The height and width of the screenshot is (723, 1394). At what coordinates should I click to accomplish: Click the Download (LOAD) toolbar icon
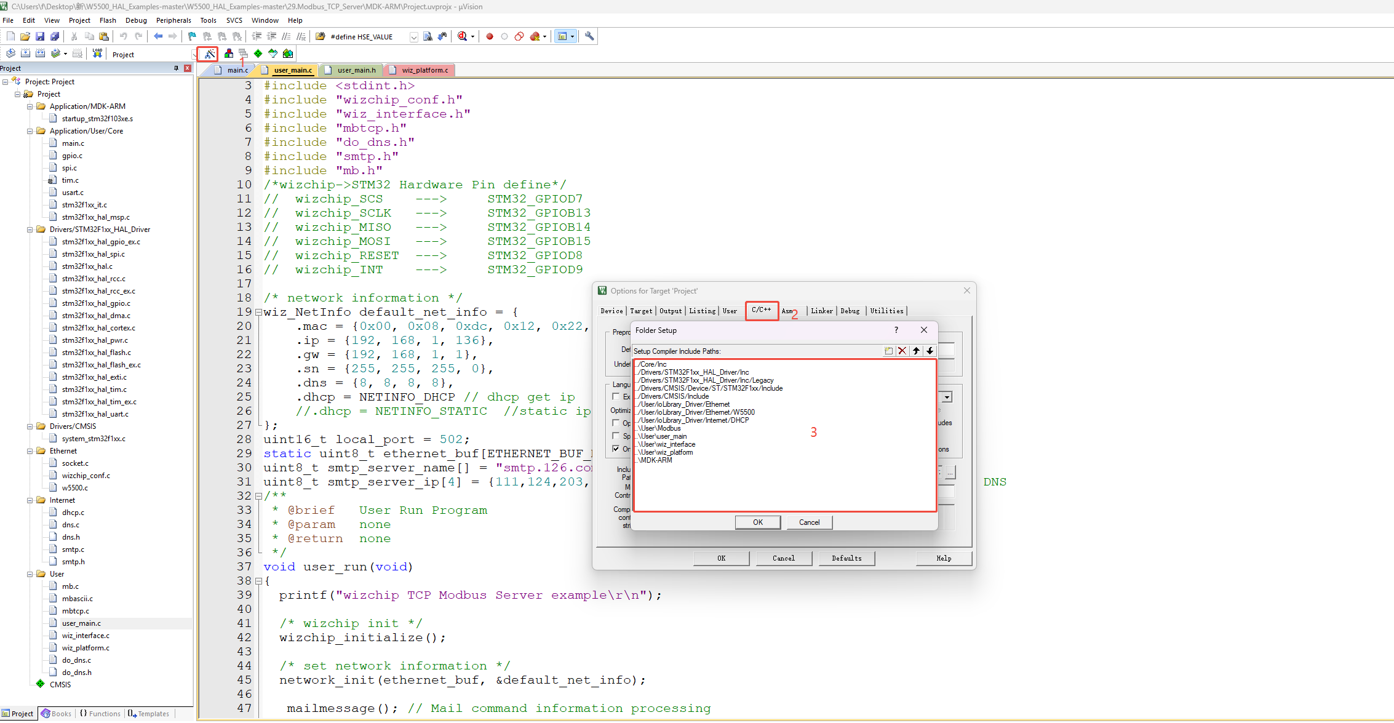(x=97, y=54)
